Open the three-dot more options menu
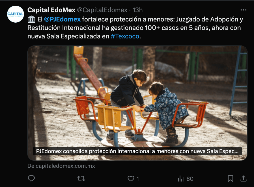 pos(244,10)
